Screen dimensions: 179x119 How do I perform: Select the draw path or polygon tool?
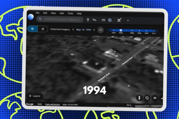click(x=94, y=20)
